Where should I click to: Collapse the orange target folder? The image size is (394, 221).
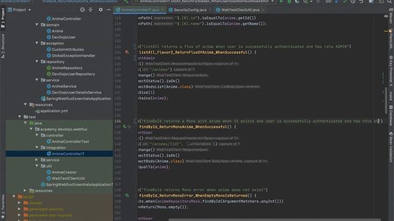14,196
